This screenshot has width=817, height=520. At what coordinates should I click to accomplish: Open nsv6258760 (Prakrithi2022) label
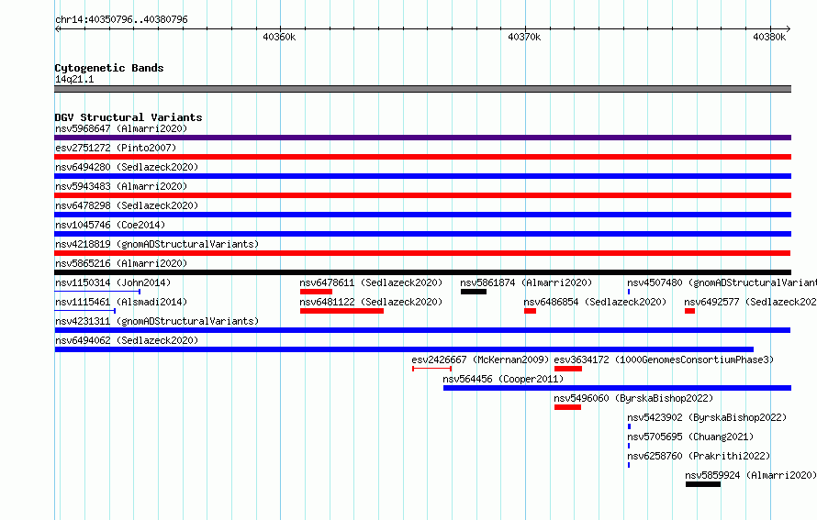[x=699, y=456]
